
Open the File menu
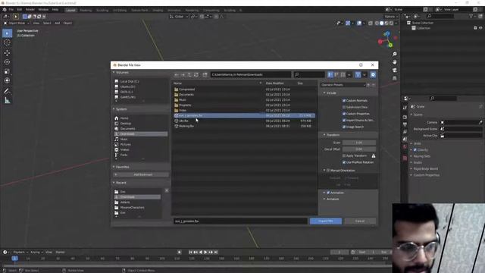11,10
